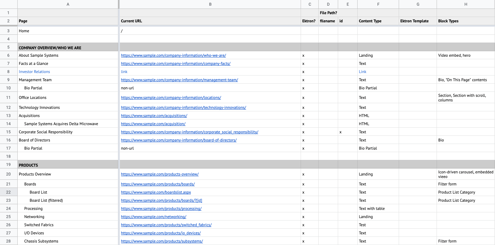Select the row 5 number header

coord(8,48)
